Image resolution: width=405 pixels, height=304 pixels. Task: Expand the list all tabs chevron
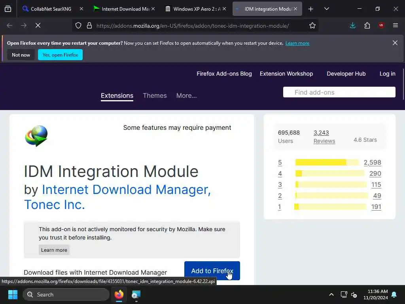click(326, 9)
